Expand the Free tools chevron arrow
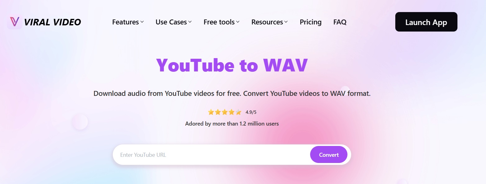 pyautogui.click(x=238, y=22)
